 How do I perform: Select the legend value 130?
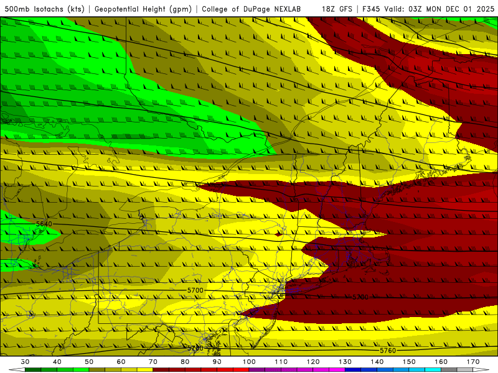345,362
